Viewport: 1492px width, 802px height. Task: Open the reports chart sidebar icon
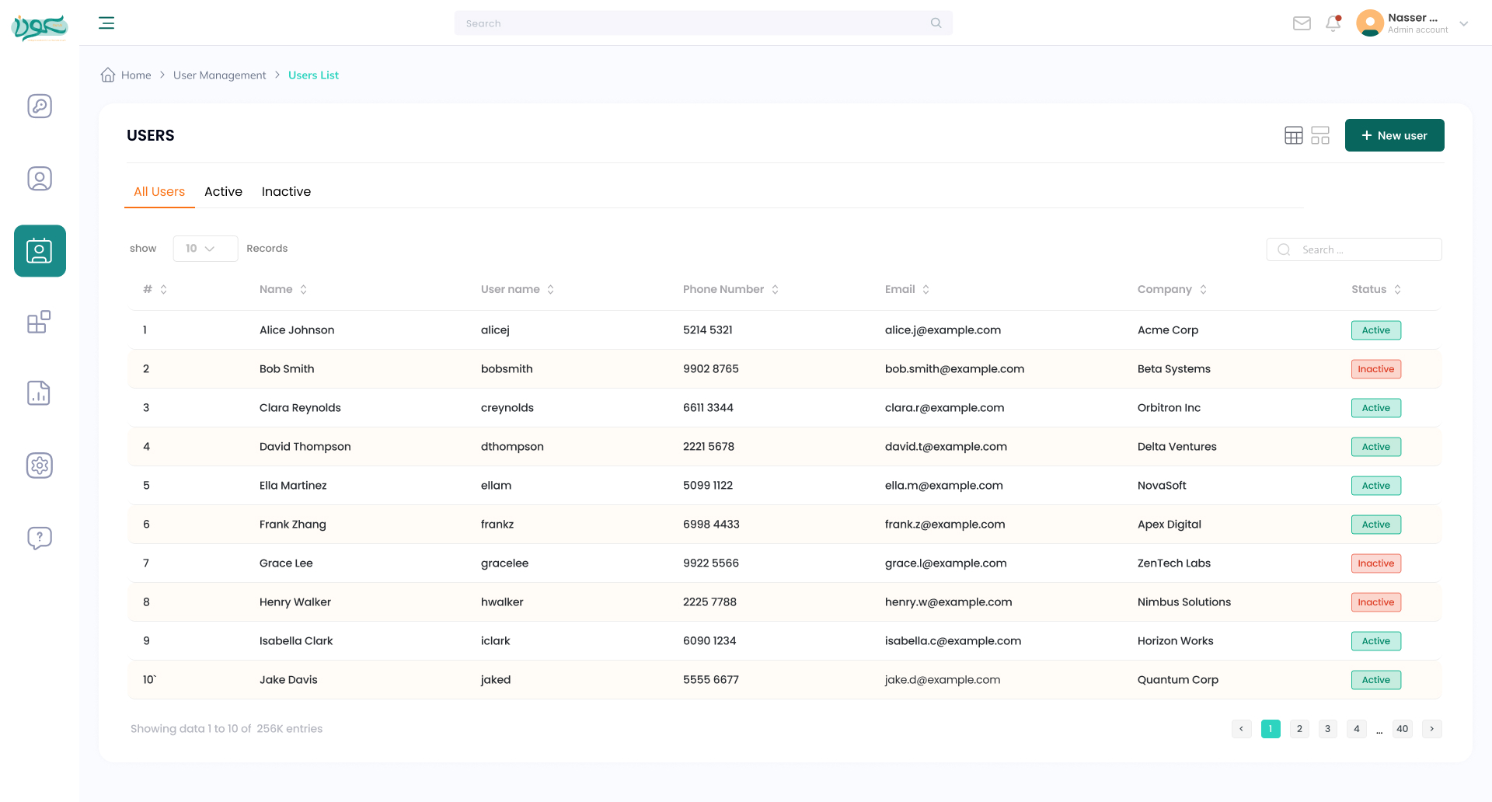point(39,393)
